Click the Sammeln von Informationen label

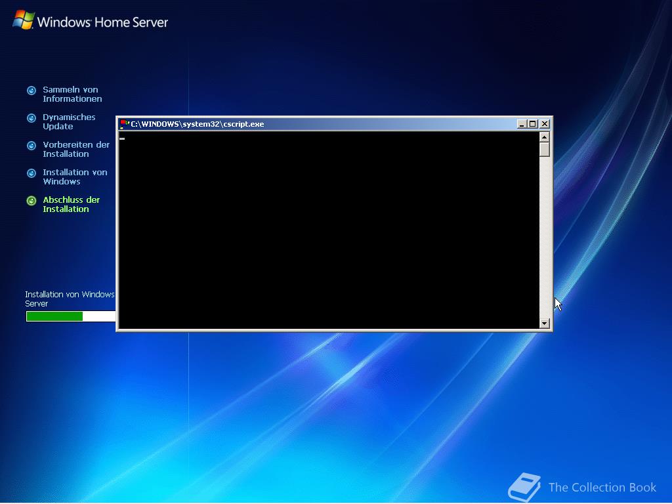(72, 94)
